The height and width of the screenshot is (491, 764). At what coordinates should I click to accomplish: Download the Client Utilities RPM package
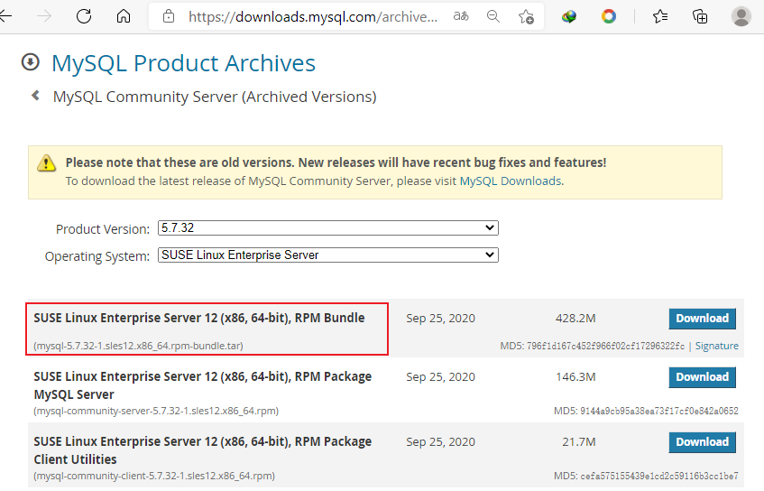(x=702, y=442)
